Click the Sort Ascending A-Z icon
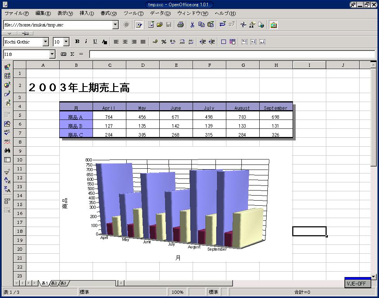This screenshot has width=379, height=298. point(7,180)
